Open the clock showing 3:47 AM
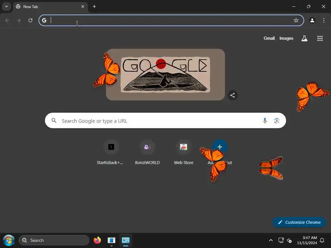The width and height of the screenshot is (331, 248). tap(307, 240)
